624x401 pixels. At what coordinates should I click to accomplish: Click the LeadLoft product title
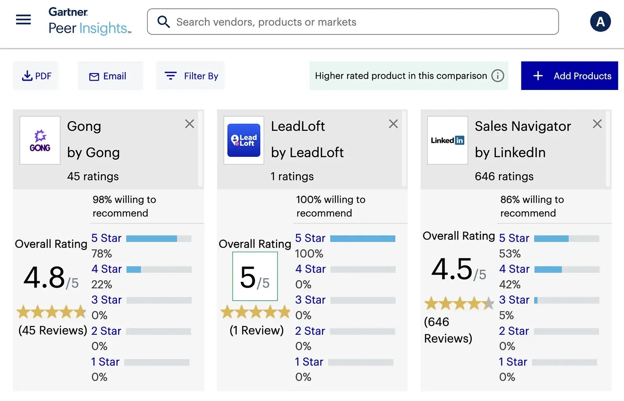click(298, 126)
